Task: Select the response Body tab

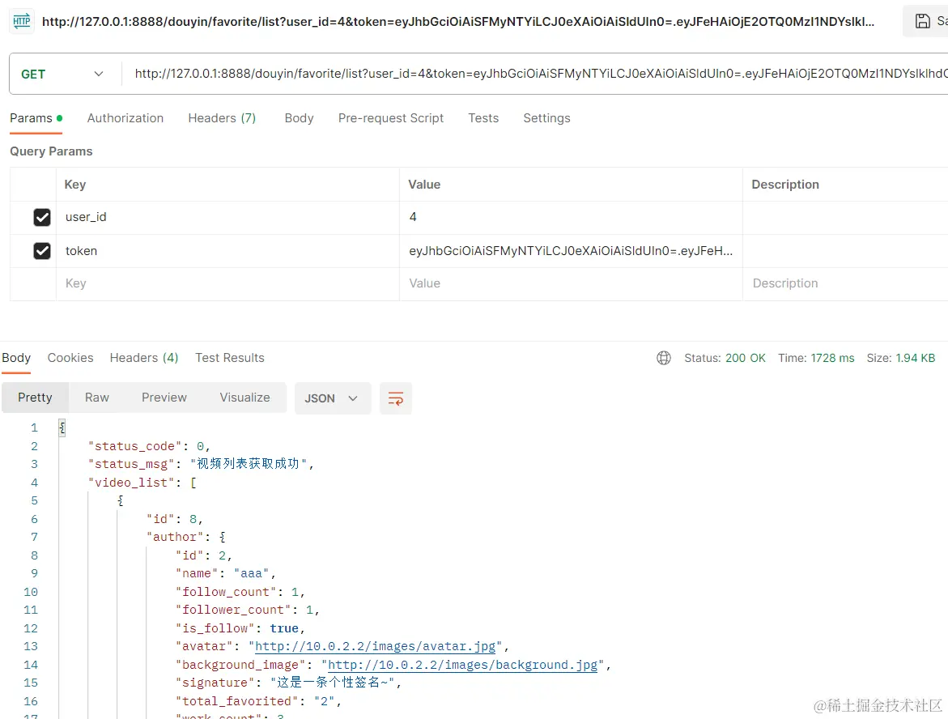Action: (16, 358)
